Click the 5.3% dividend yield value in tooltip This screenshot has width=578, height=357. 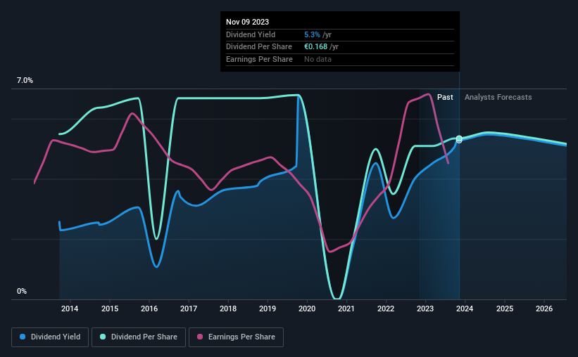tap(312, 34)
